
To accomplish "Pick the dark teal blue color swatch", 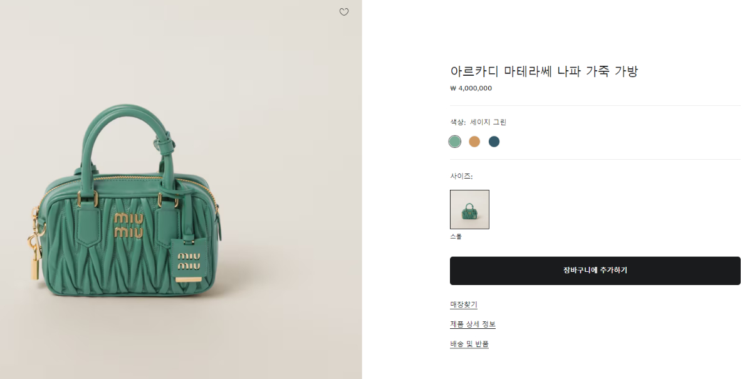I will [494, 142].
